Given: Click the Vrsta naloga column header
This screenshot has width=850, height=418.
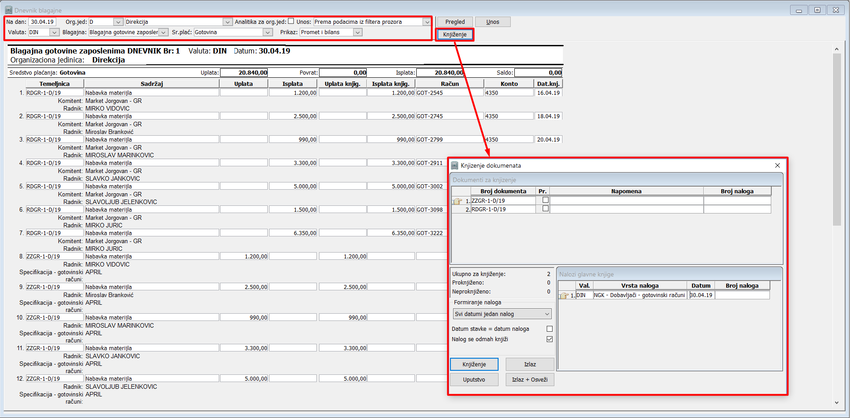Looking at the screenshot, I should click(640, 286).
